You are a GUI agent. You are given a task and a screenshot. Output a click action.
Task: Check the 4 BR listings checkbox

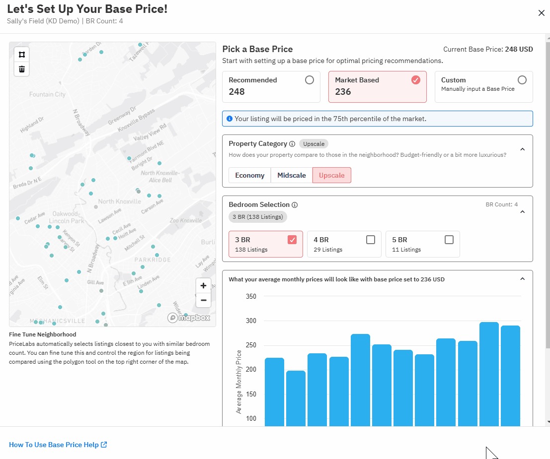pyautogui.click(x=370, y=240)
